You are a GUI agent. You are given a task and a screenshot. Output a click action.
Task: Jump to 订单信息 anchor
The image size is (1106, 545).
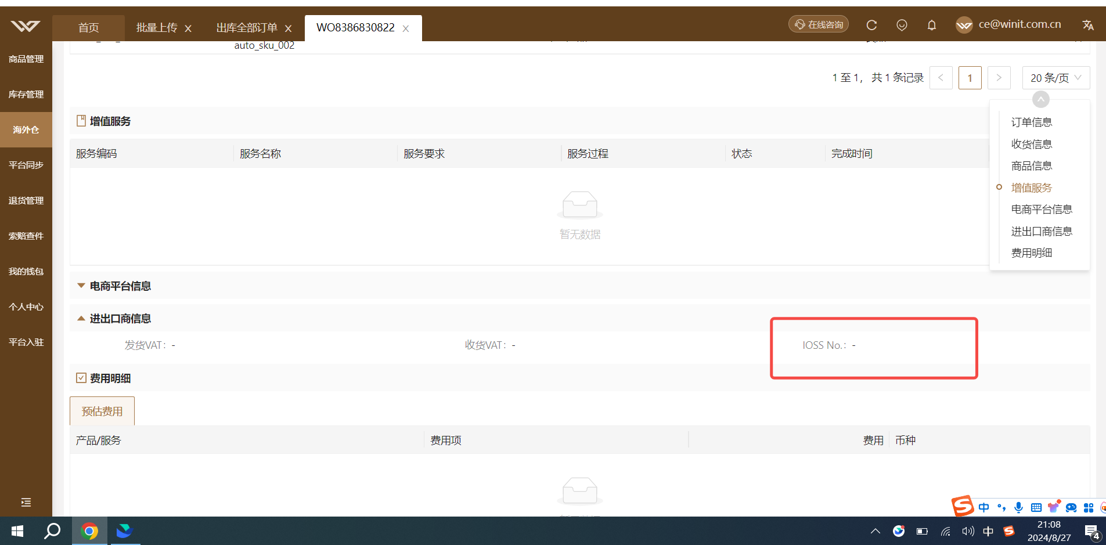point(1032,122)
